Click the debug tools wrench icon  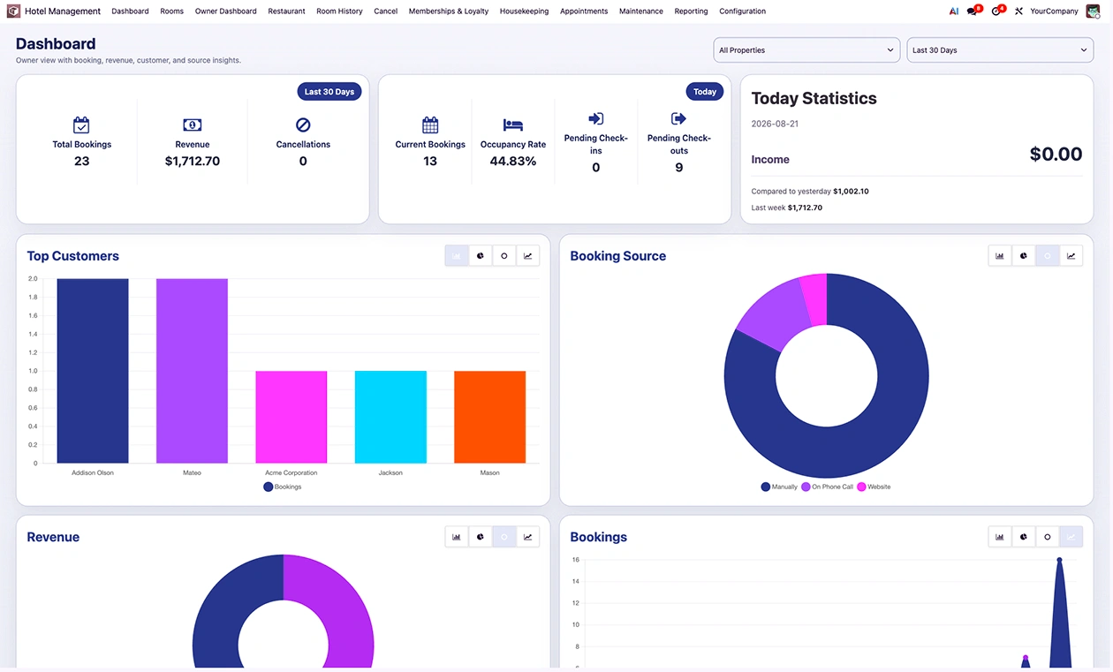coord(1018,11)
